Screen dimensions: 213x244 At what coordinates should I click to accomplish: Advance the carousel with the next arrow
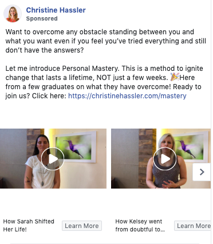tap(202, 172)
